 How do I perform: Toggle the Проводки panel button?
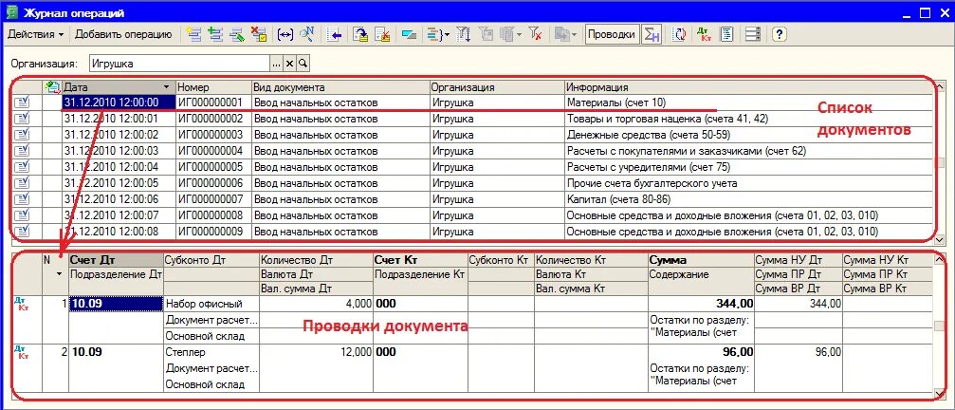[611, 35]
